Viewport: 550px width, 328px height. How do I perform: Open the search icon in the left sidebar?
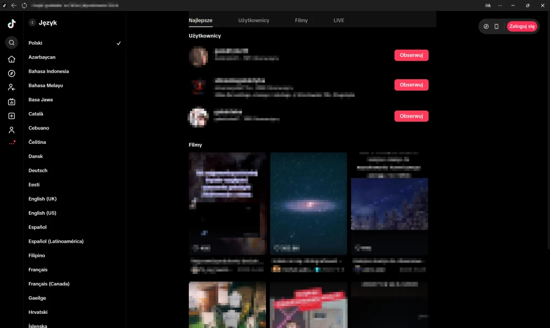click(11, 43)
